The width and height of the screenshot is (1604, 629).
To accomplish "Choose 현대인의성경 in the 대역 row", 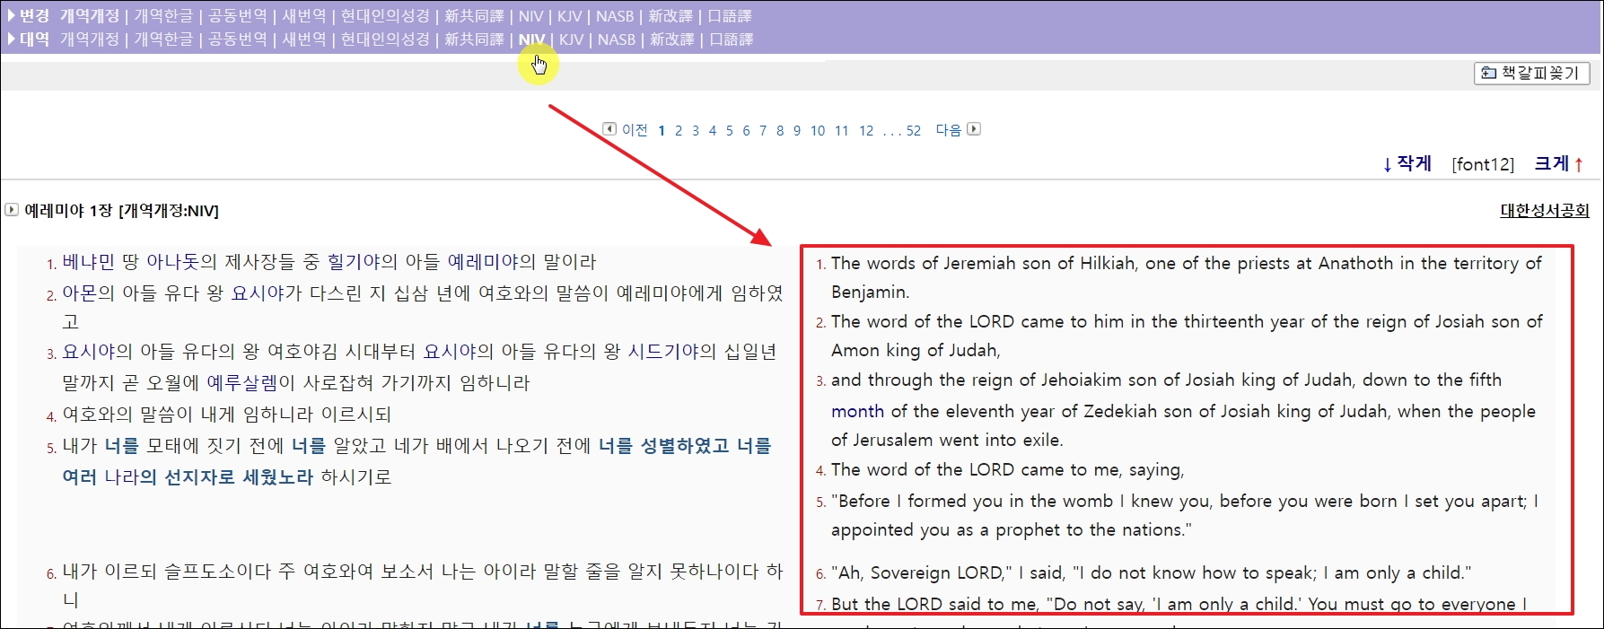I will point(385,39).
